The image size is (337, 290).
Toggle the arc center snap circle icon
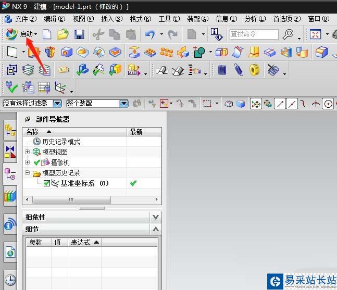328,104
